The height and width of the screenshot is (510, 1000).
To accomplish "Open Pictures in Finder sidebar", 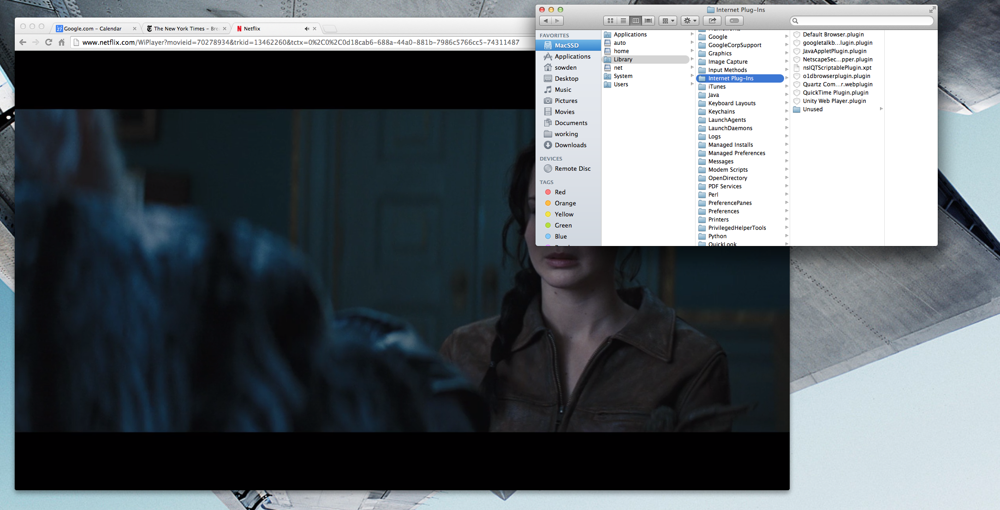I will coord(568,101).
